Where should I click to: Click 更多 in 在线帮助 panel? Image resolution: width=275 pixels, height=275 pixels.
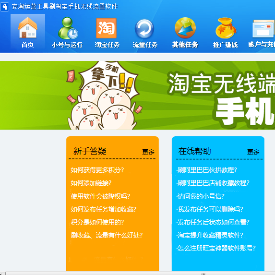click(x=253, y=152)
